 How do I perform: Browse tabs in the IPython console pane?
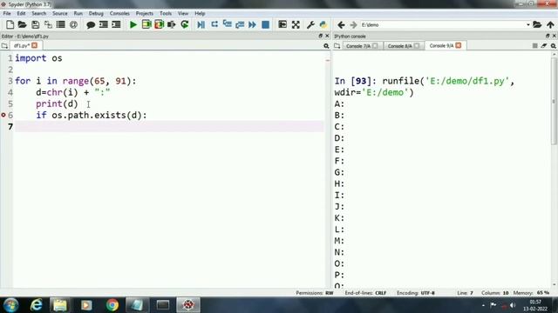[337, 46]
